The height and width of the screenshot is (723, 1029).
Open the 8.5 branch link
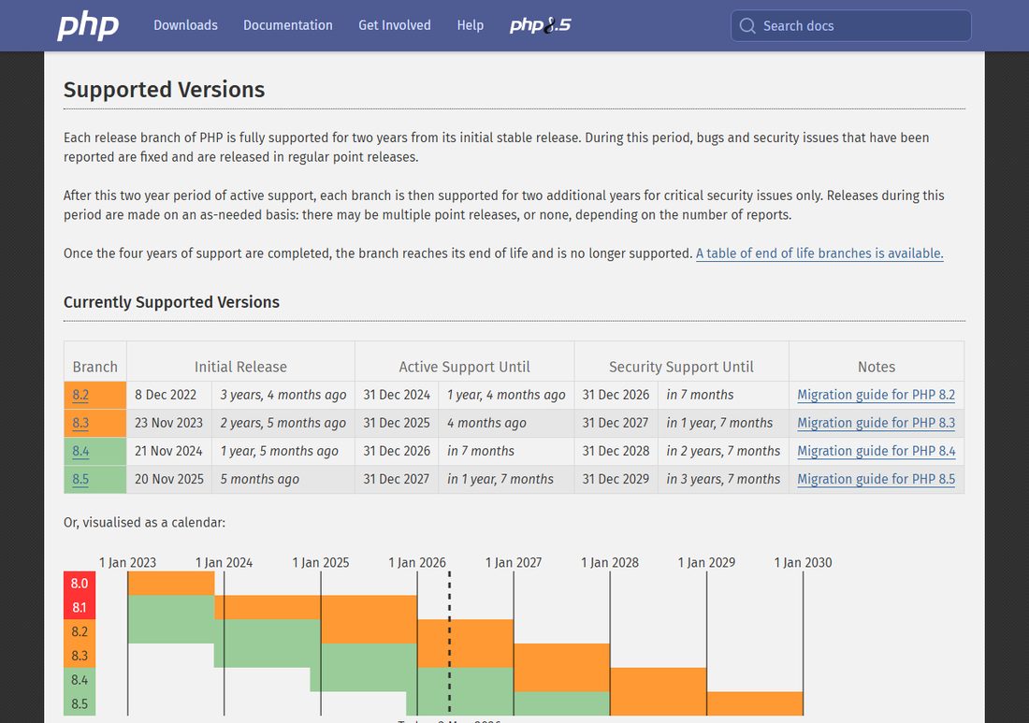(80, 480)
